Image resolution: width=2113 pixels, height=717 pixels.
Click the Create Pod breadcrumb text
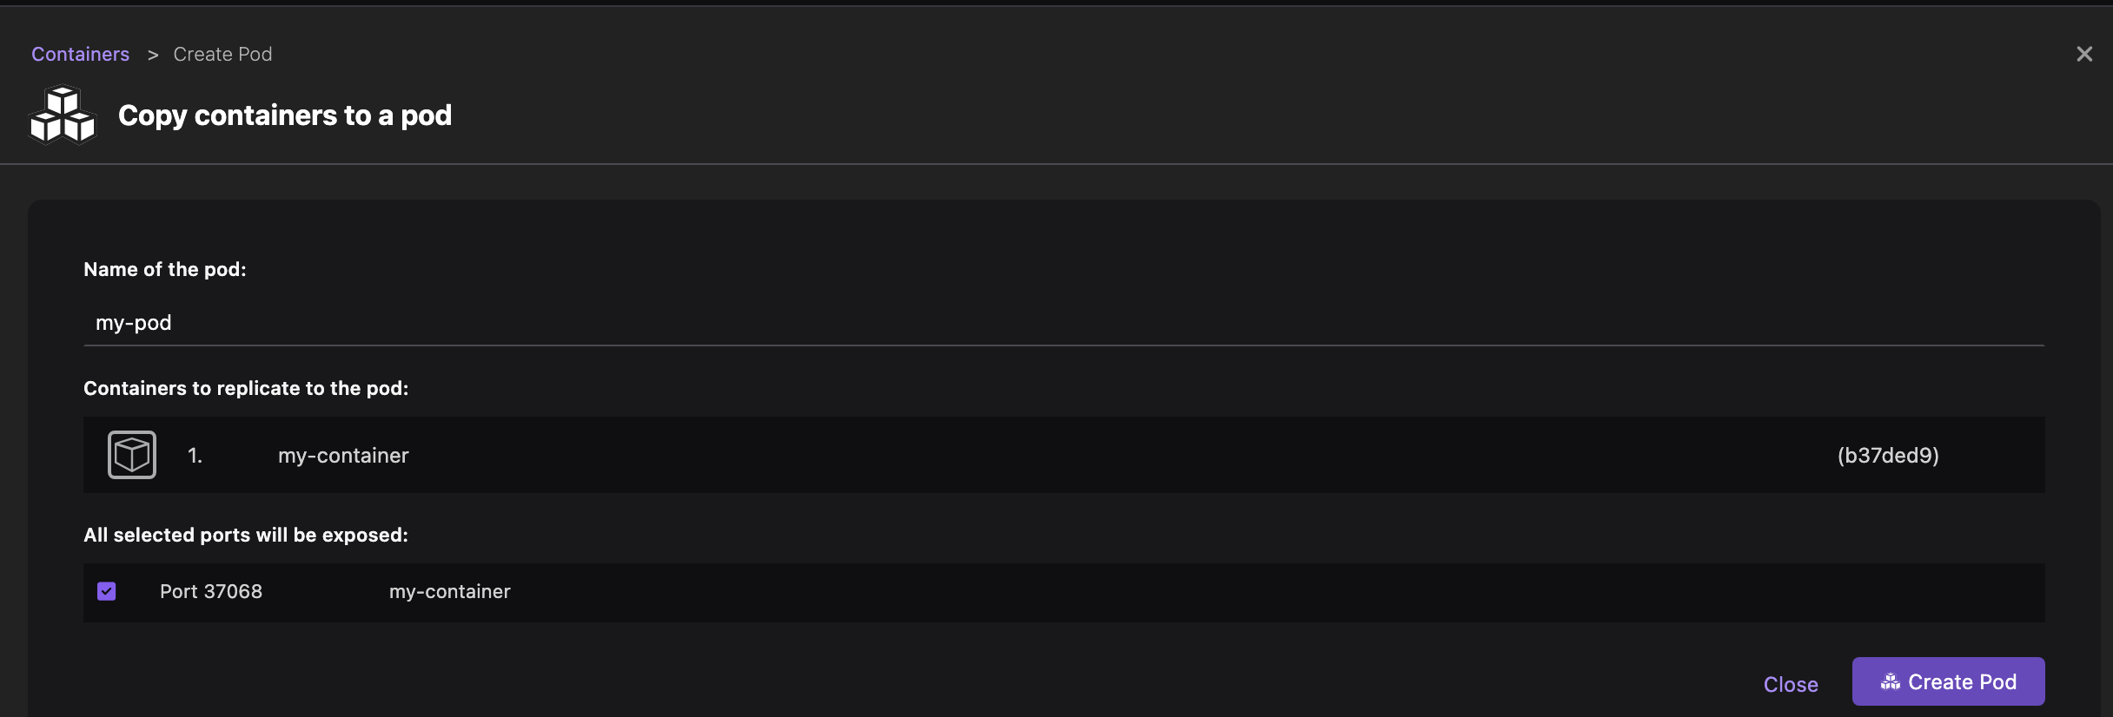pyautogui.click(x=222, y=54)
